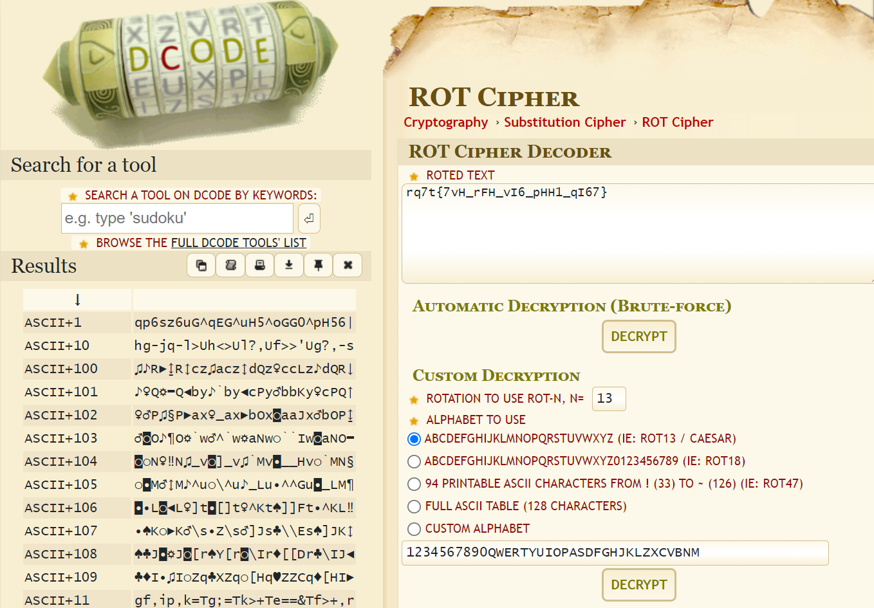Open the Cryptography breadcrumb link
Viewport: 874px width, 608px height.
[446, 122]
